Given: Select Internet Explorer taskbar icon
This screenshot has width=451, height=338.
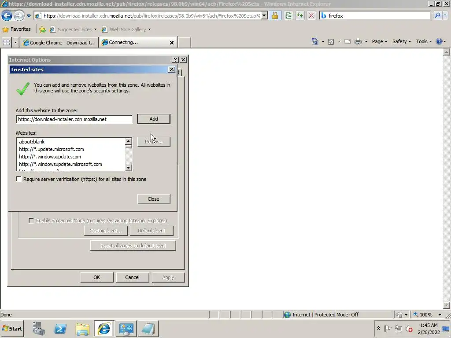Looking at the screenshot, I should click(104, 328).
